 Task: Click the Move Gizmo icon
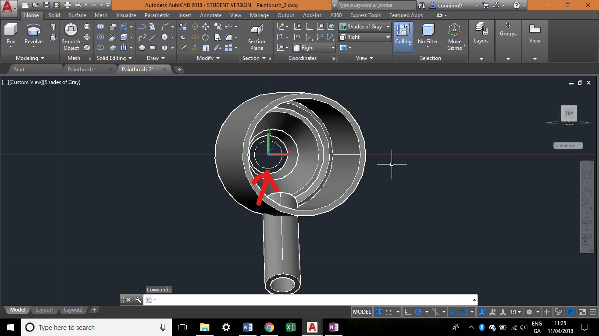coord(454,30)
